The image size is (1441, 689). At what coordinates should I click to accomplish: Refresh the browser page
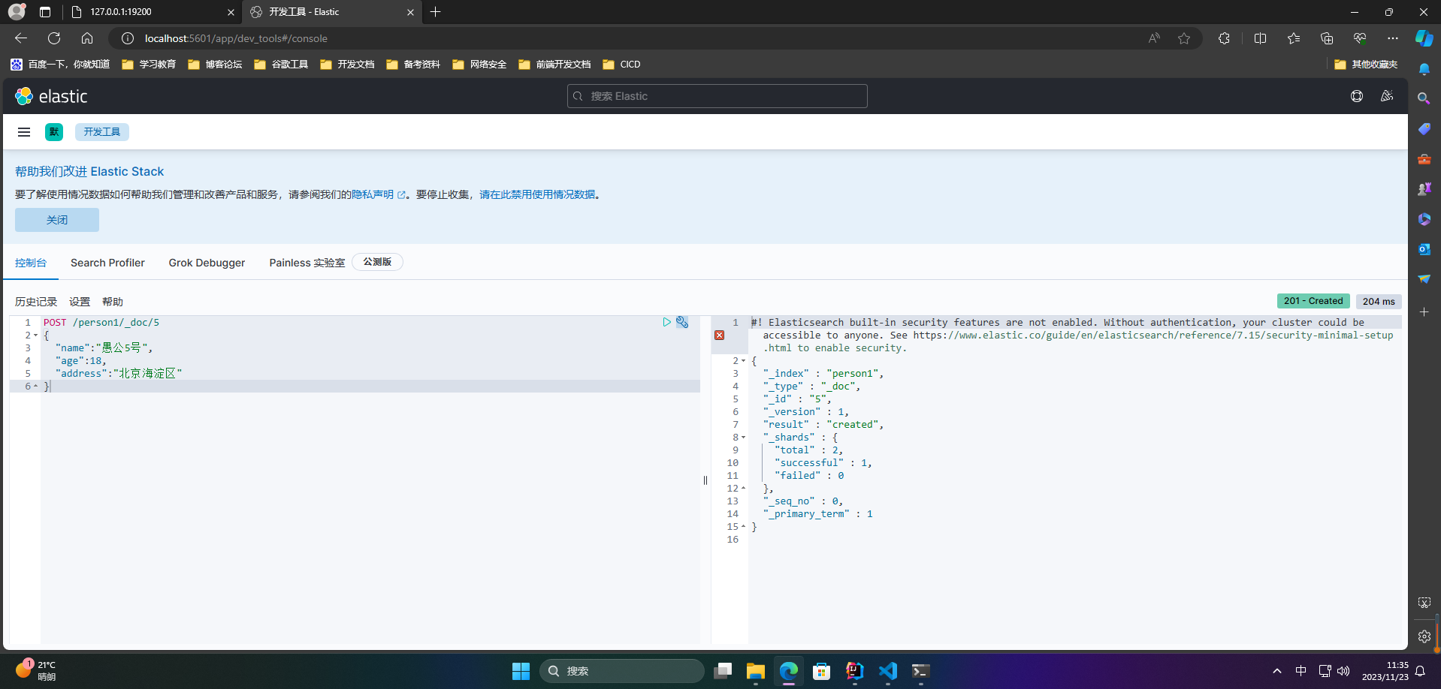point(54,38)
